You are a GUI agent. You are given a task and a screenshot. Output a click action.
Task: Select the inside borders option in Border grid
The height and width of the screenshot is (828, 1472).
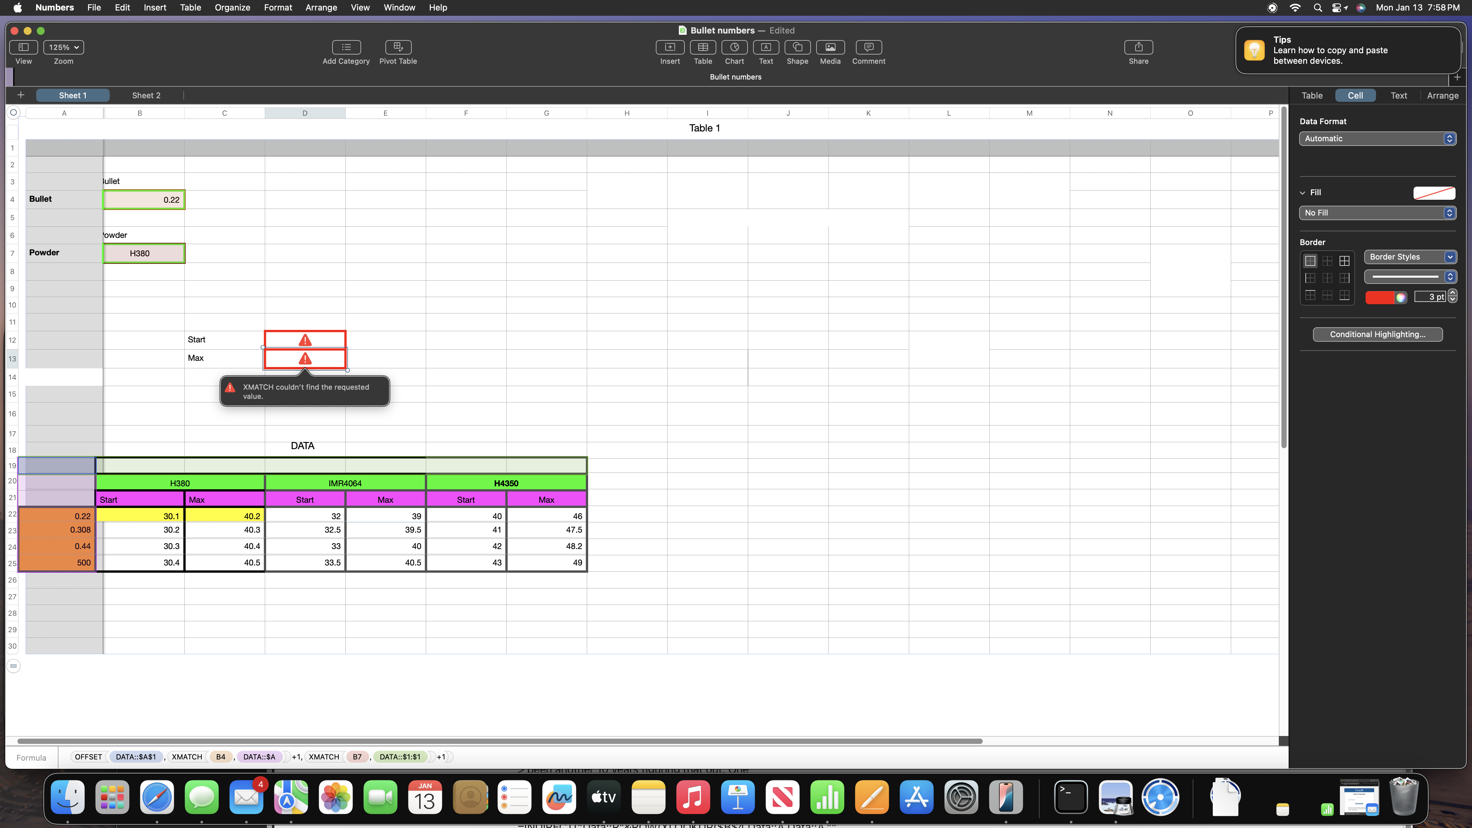[1327, 261]
